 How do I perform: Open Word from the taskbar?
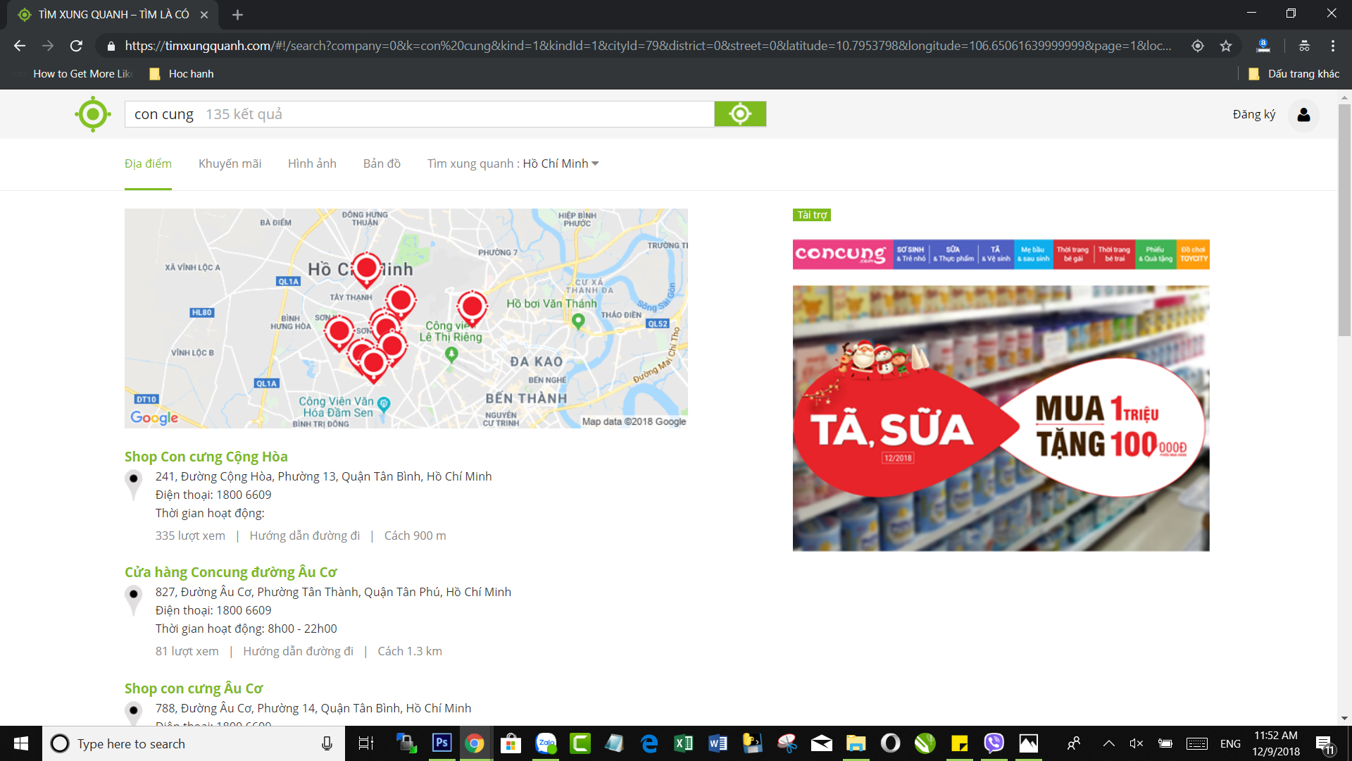(718, 743)
